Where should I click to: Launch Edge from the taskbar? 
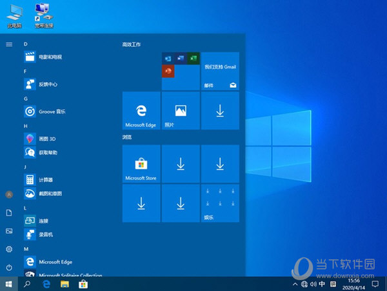46,284
